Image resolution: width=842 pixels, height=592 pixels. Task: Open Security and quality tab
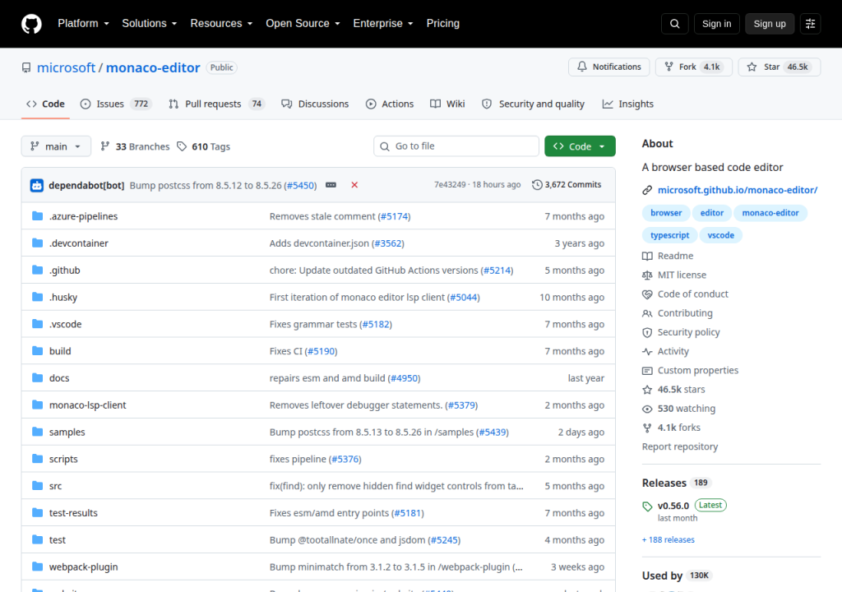pos(533,104)
